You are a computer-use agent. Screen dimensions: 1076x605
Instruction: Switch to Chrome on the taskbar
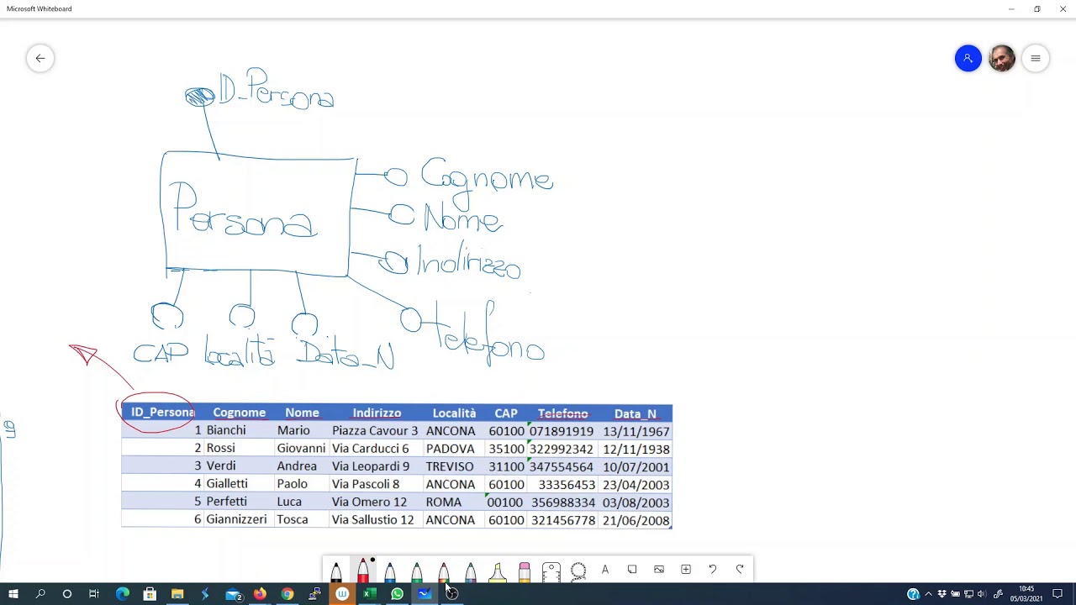[x=287, y=594]
